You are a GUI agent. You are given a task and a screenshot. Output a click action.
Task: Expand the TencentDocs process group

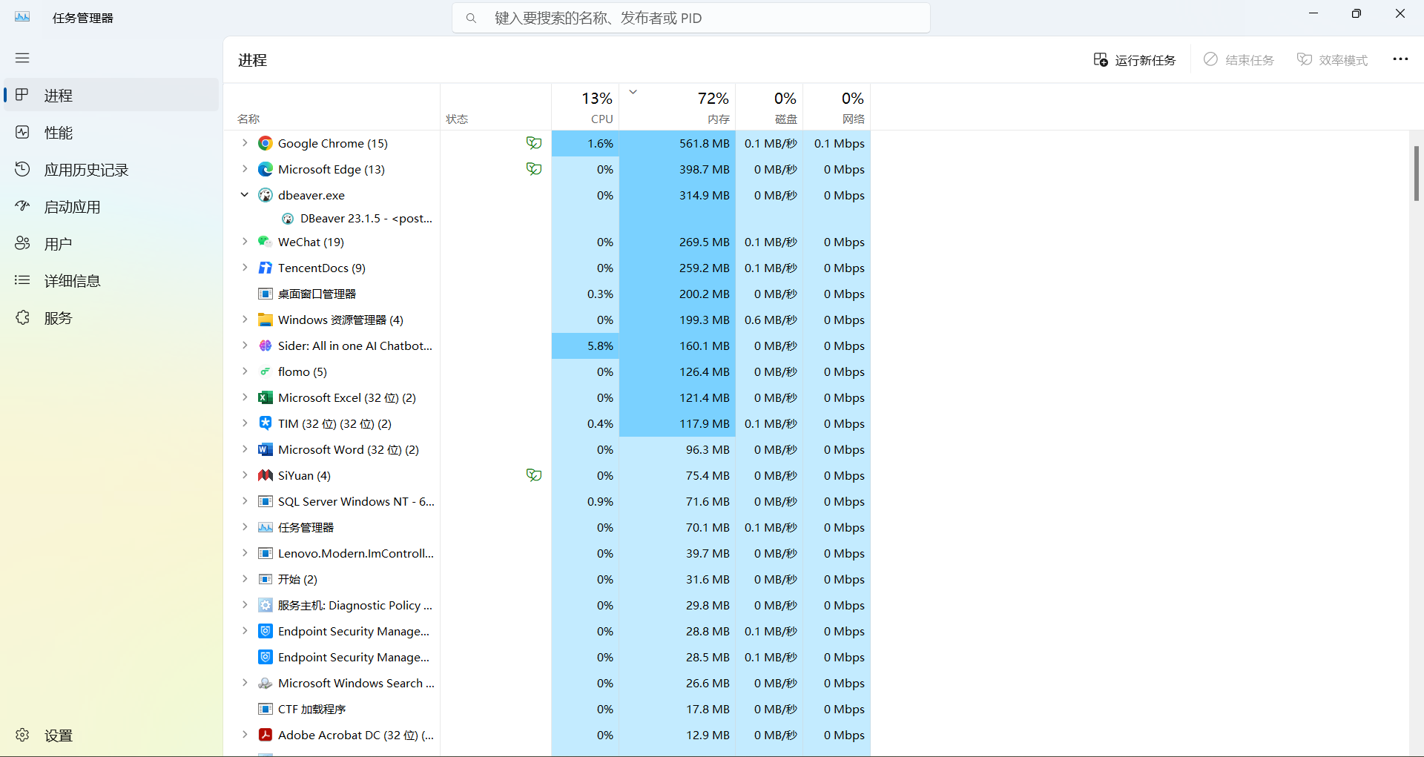[245, 268]
